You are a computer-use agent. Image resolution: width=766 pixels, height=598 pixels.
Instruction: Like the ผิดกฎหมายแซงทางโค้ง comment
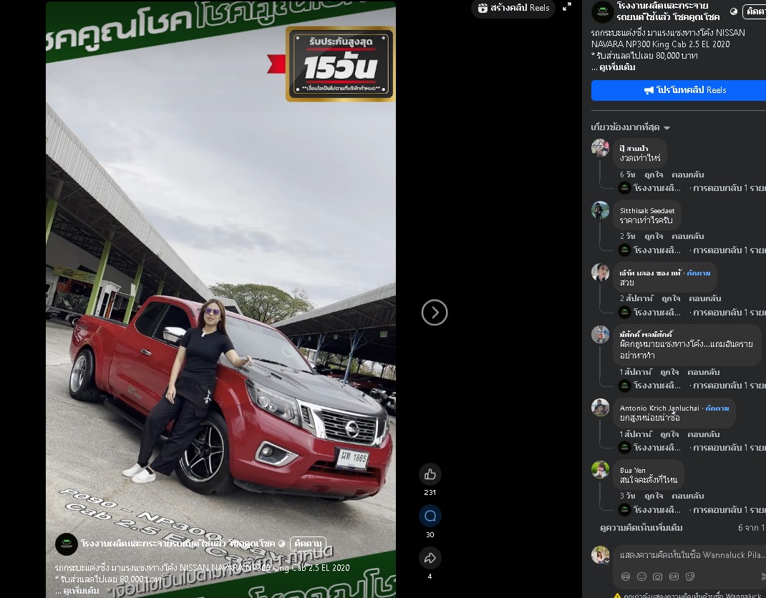669,372
